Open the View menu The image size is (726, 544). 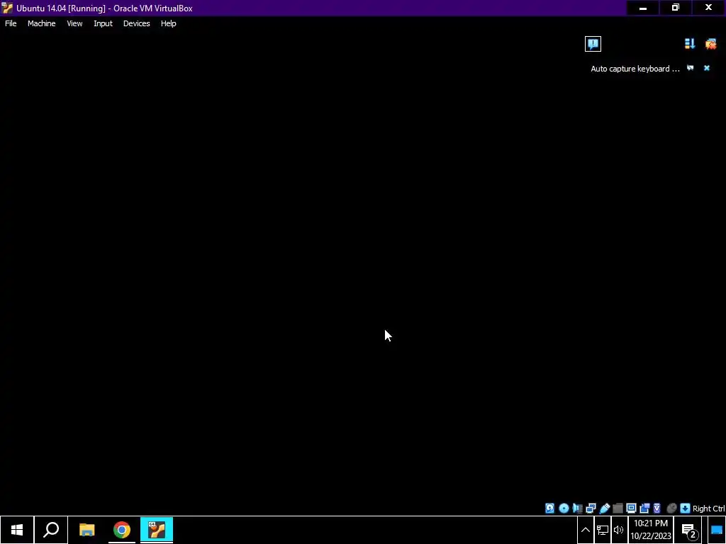(74, 23)
